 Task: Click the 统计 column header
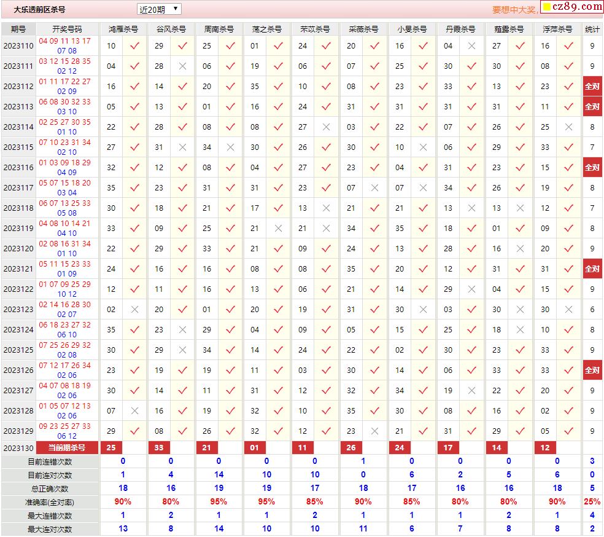pos(592,29)
